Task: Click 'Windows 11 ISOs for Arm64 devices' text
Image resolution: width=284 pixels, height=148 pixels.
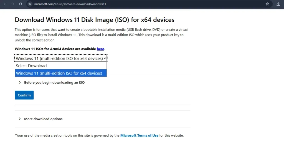Action: coord(55,49)
